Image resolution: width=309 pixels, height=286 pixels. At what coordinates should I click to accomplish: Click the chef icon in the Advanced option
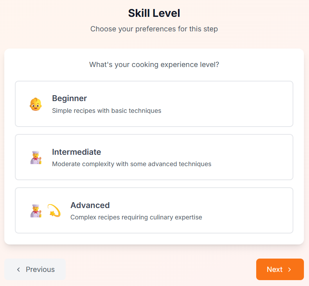pos(36,211)
